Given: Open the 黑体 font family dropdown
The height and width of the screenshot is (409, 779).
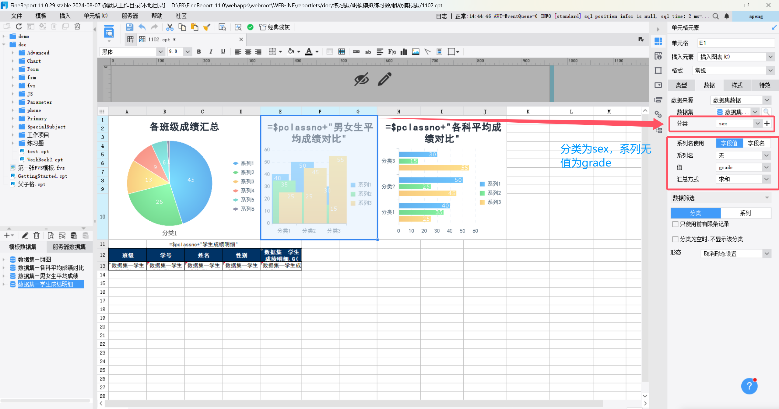Looking at the screenshot, I should click(x=161, y=52).
